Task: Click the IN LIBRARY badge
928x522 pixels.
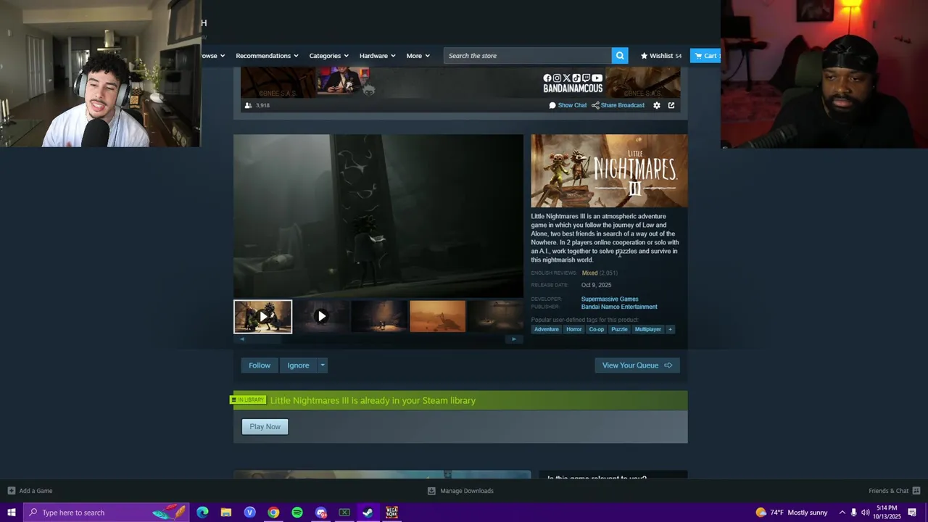Action: pos(247,400)
